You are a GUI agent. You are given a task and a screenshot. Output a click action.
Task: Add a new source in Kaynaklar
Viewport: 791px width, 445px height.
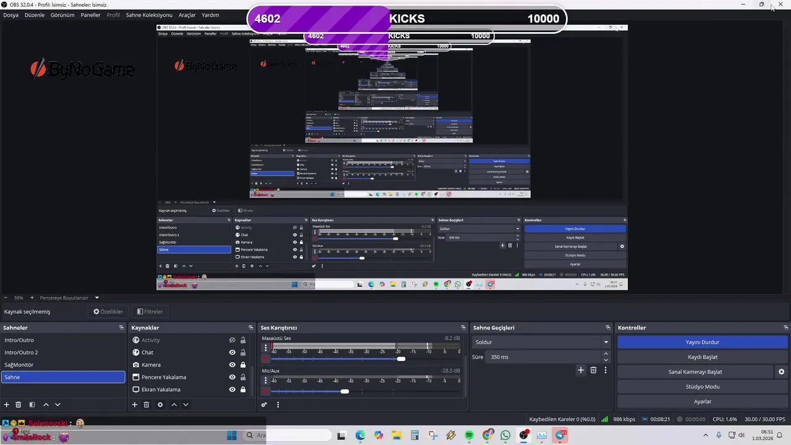click(135, 405)
